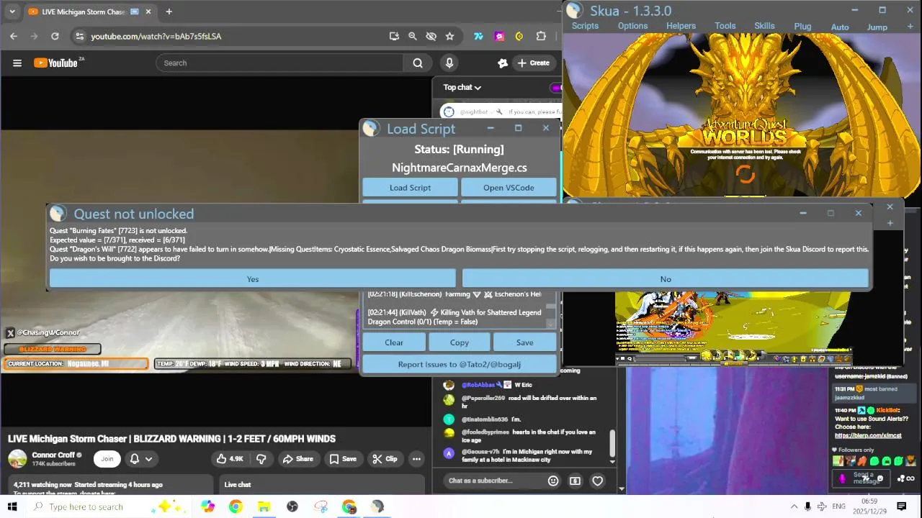Click ENG language indicator in the tray
Viewport: 922px width, 518px height.
(x=838, y=506)
